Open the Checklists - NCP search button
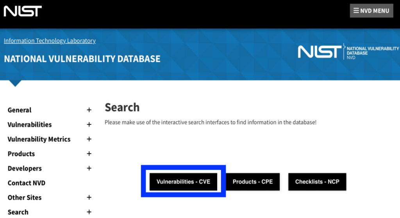This screenshot has height=218, width=400. pos(317,182)
